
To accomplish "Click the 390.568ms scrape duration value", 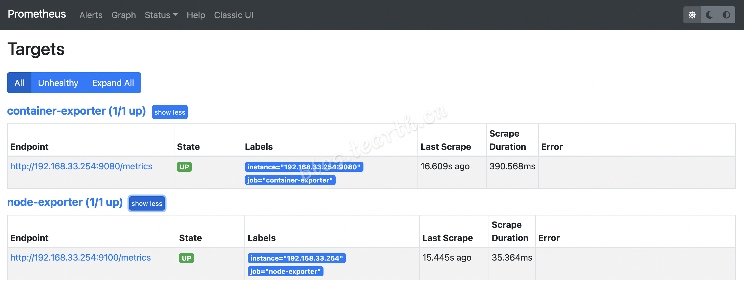I will coord(512,166).
